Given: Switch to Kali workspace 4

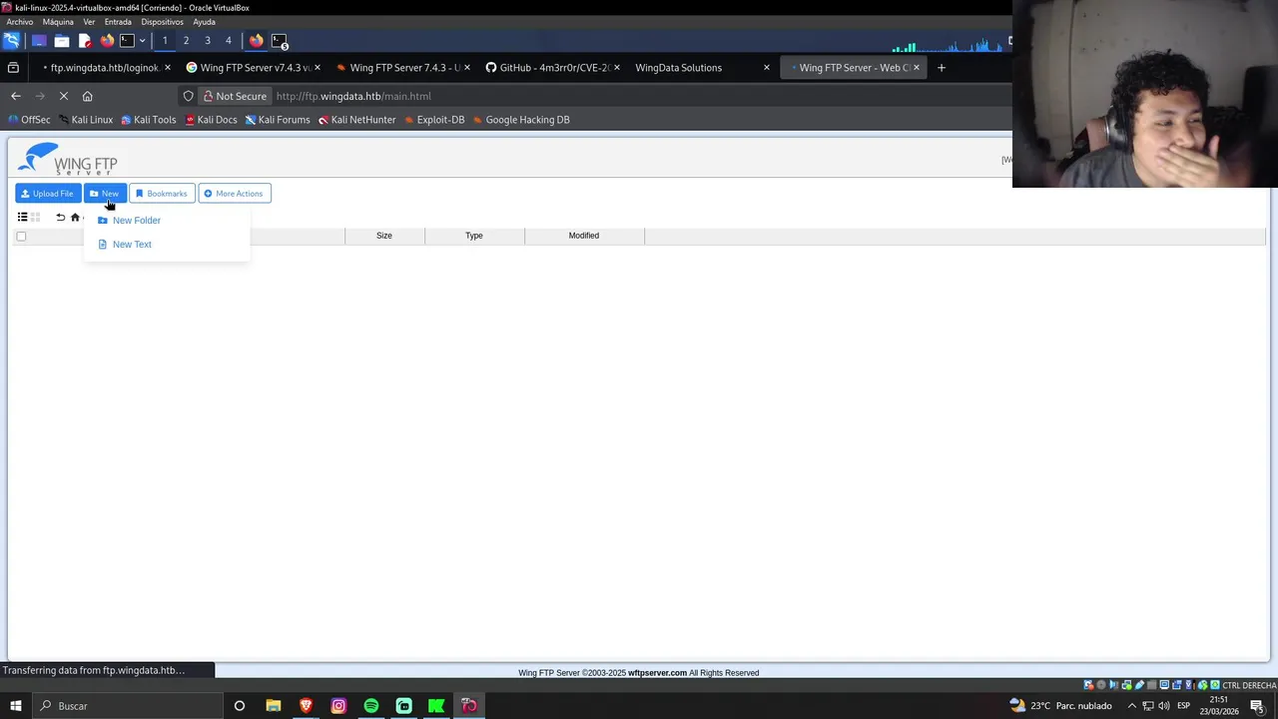Looking at the screenshot, I should [229, 41].
